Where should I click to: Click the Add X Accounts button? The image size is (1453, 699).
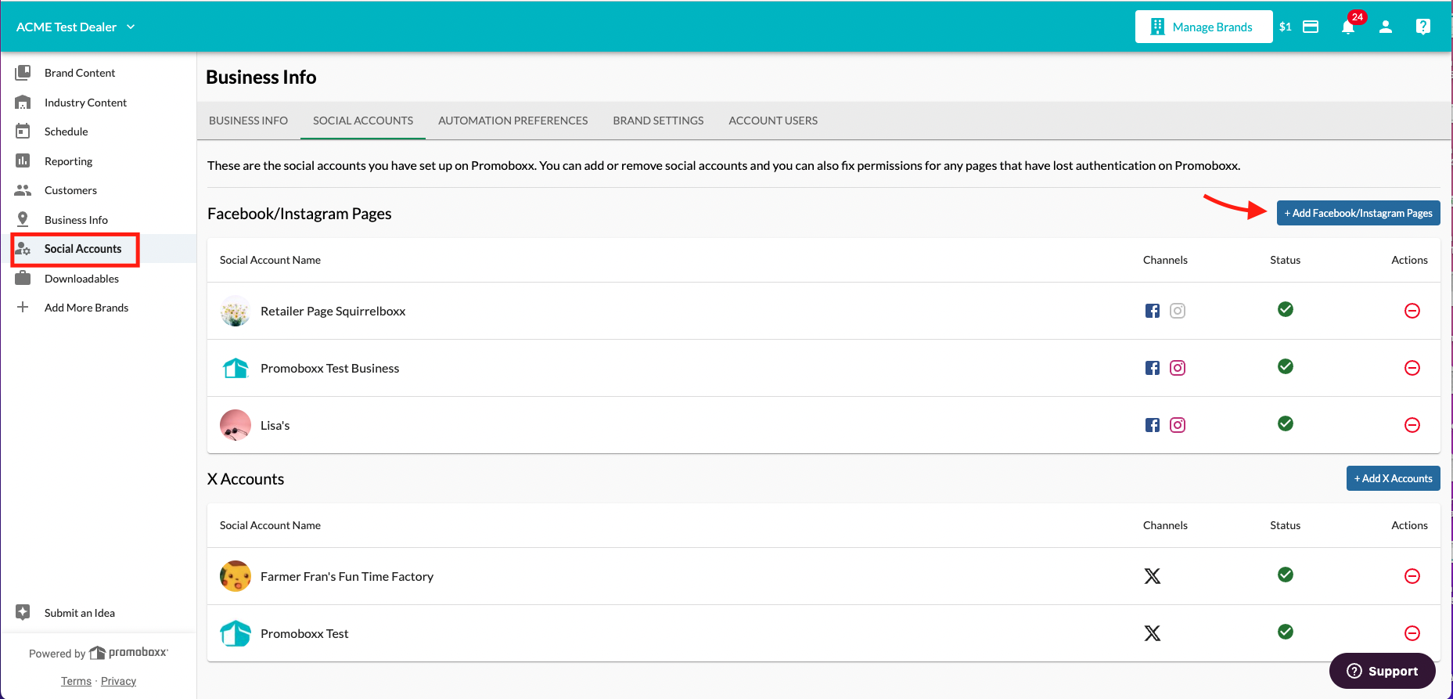(1394, 478)
